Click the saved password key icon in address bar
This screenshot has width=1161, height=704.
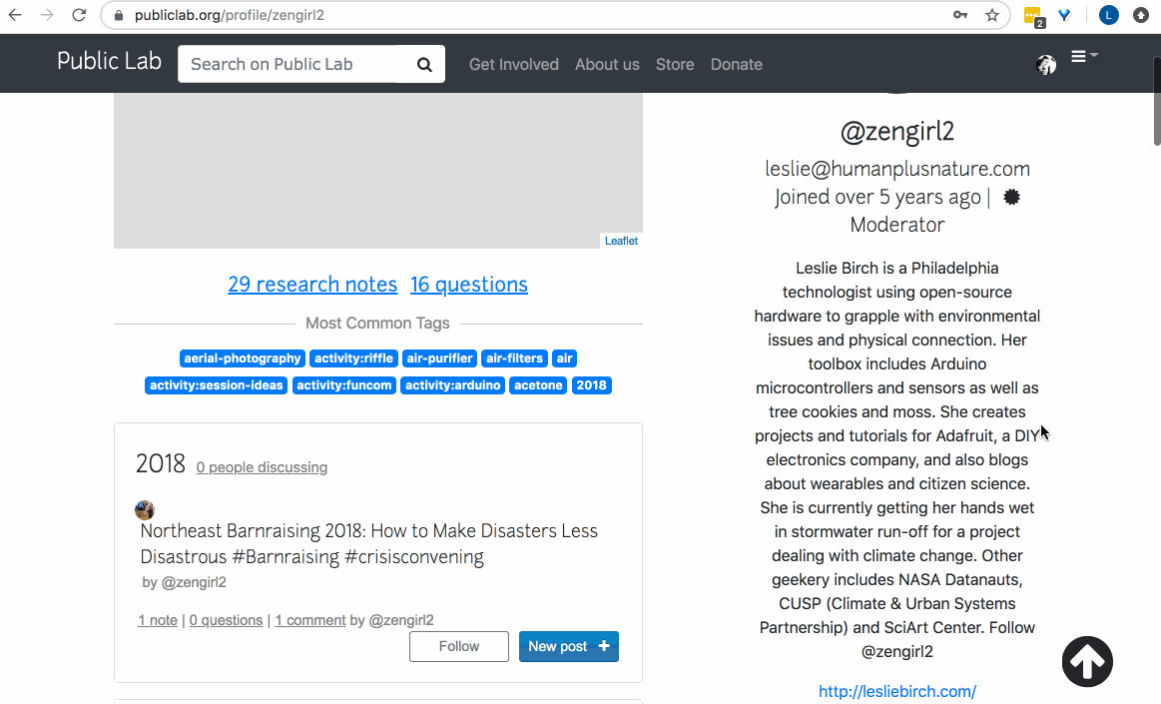959,15
